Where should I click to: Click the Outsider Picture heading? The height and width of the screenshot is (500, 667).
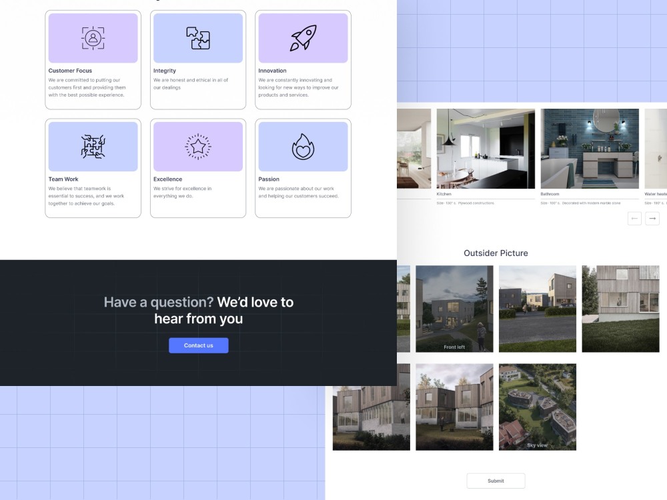(496, 253)
